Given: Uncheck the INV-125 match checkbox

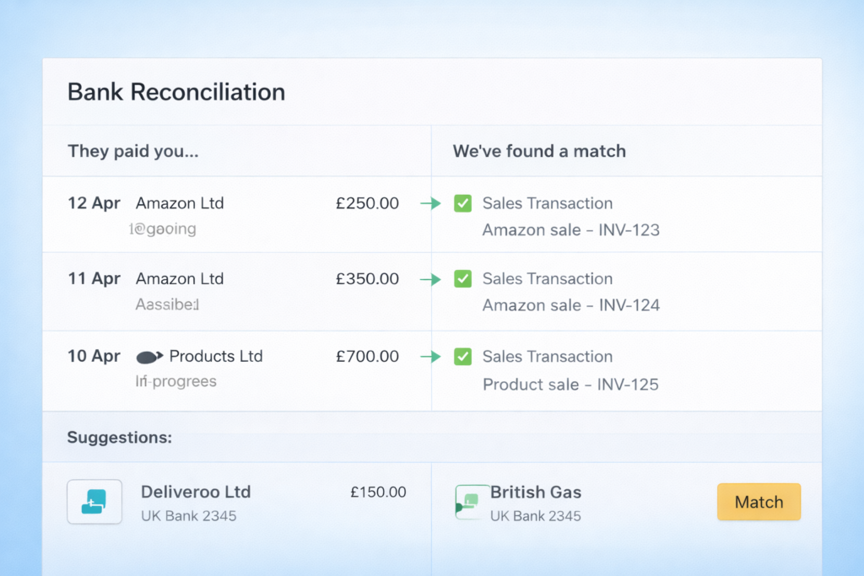Looking at the screenshot, I should click(462, 357).
